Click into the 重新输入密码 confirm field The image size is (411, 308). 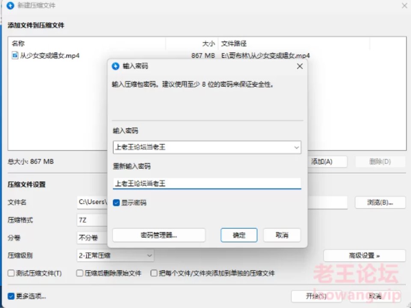207,184
